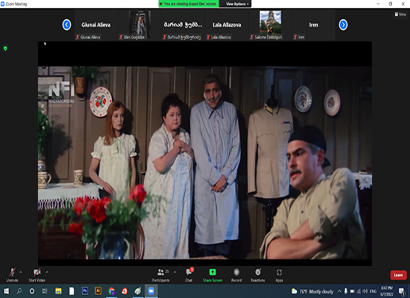Click the shared screen video area
The height and width of the screenshot is (298, 410).
tap(205, 153)
